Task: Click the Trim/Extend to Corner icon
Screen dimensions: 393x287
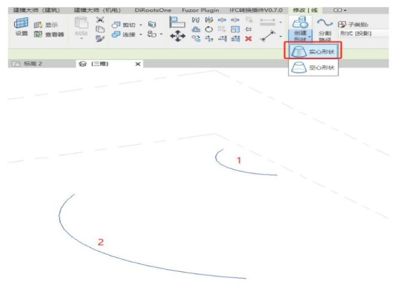Action: pos(209,38)
